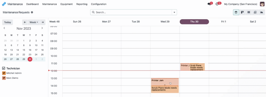Viewport: 266px width, 97px height.
Task: Expand the search options dropdown arrow
Action: (174, 12)
